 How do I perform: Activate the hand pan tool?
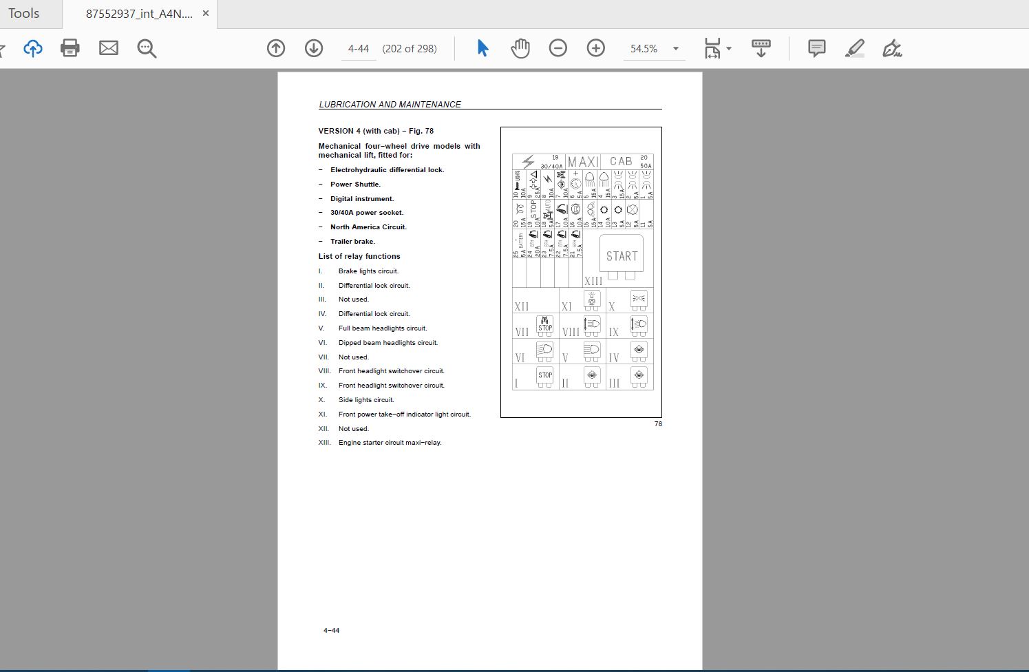click(520, 48)
